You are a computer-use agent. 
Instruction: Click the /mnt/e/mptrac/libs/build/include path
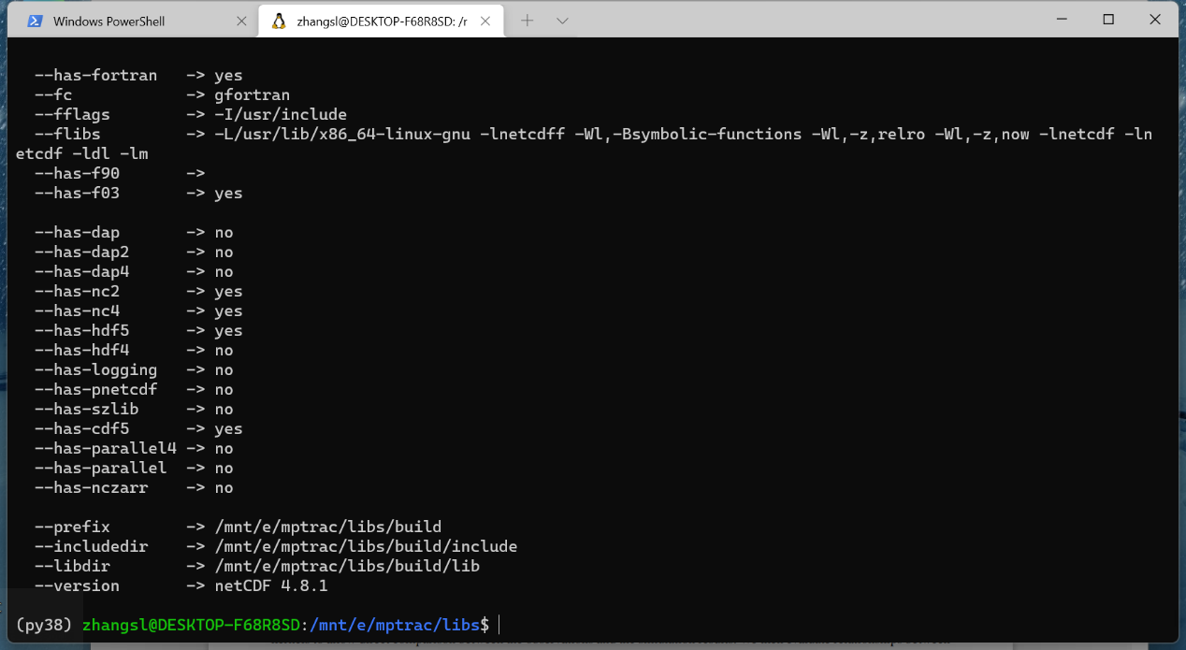pos(365,546)
